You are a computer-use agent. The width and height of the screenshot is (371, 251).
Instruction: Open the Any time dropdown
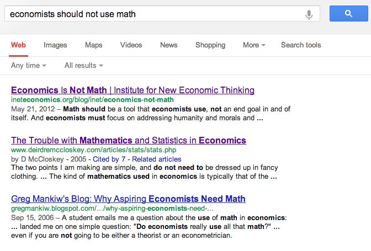point(28,66)
